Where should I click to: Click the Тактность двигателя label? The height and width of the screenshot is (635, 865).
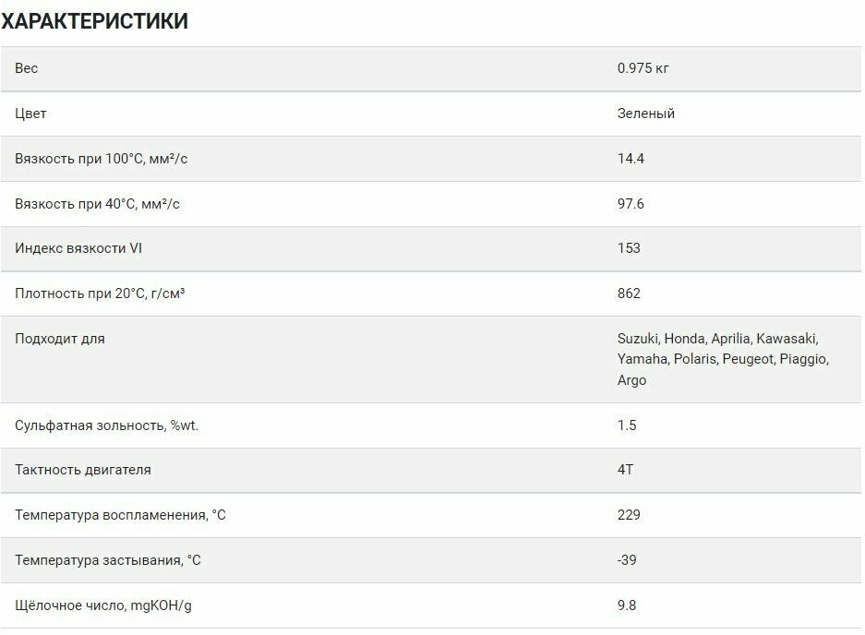coord(83,470)
